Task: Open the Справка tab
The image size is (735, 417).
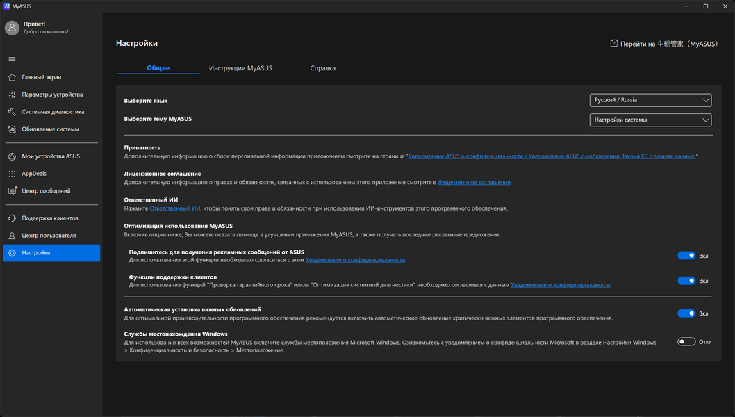Action: click(322, 68)
